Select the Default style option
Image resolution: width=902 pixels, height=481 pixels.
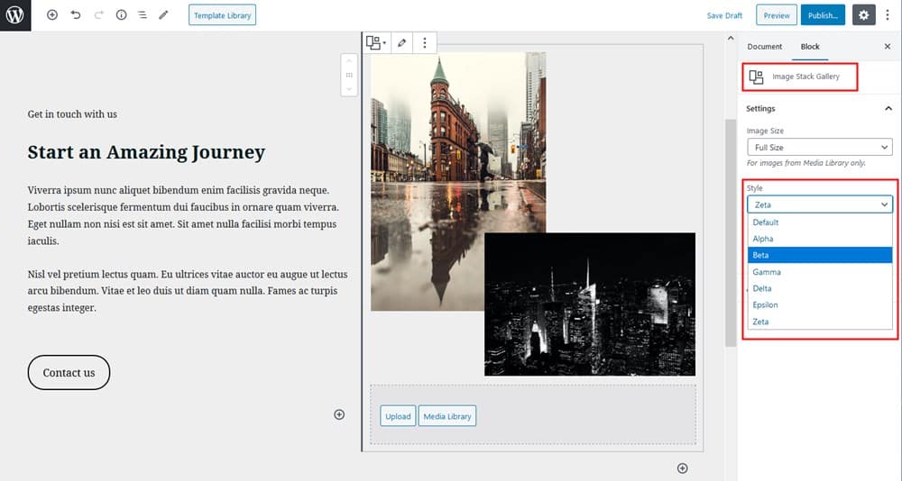tap(820, 222)
